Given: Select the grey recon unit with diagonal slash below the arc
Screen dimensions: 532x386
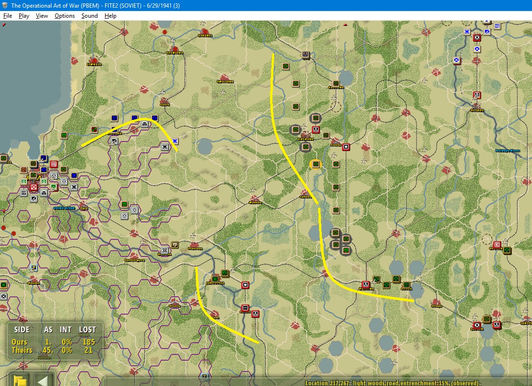Looking at the screenshot, I should (114, 141).
